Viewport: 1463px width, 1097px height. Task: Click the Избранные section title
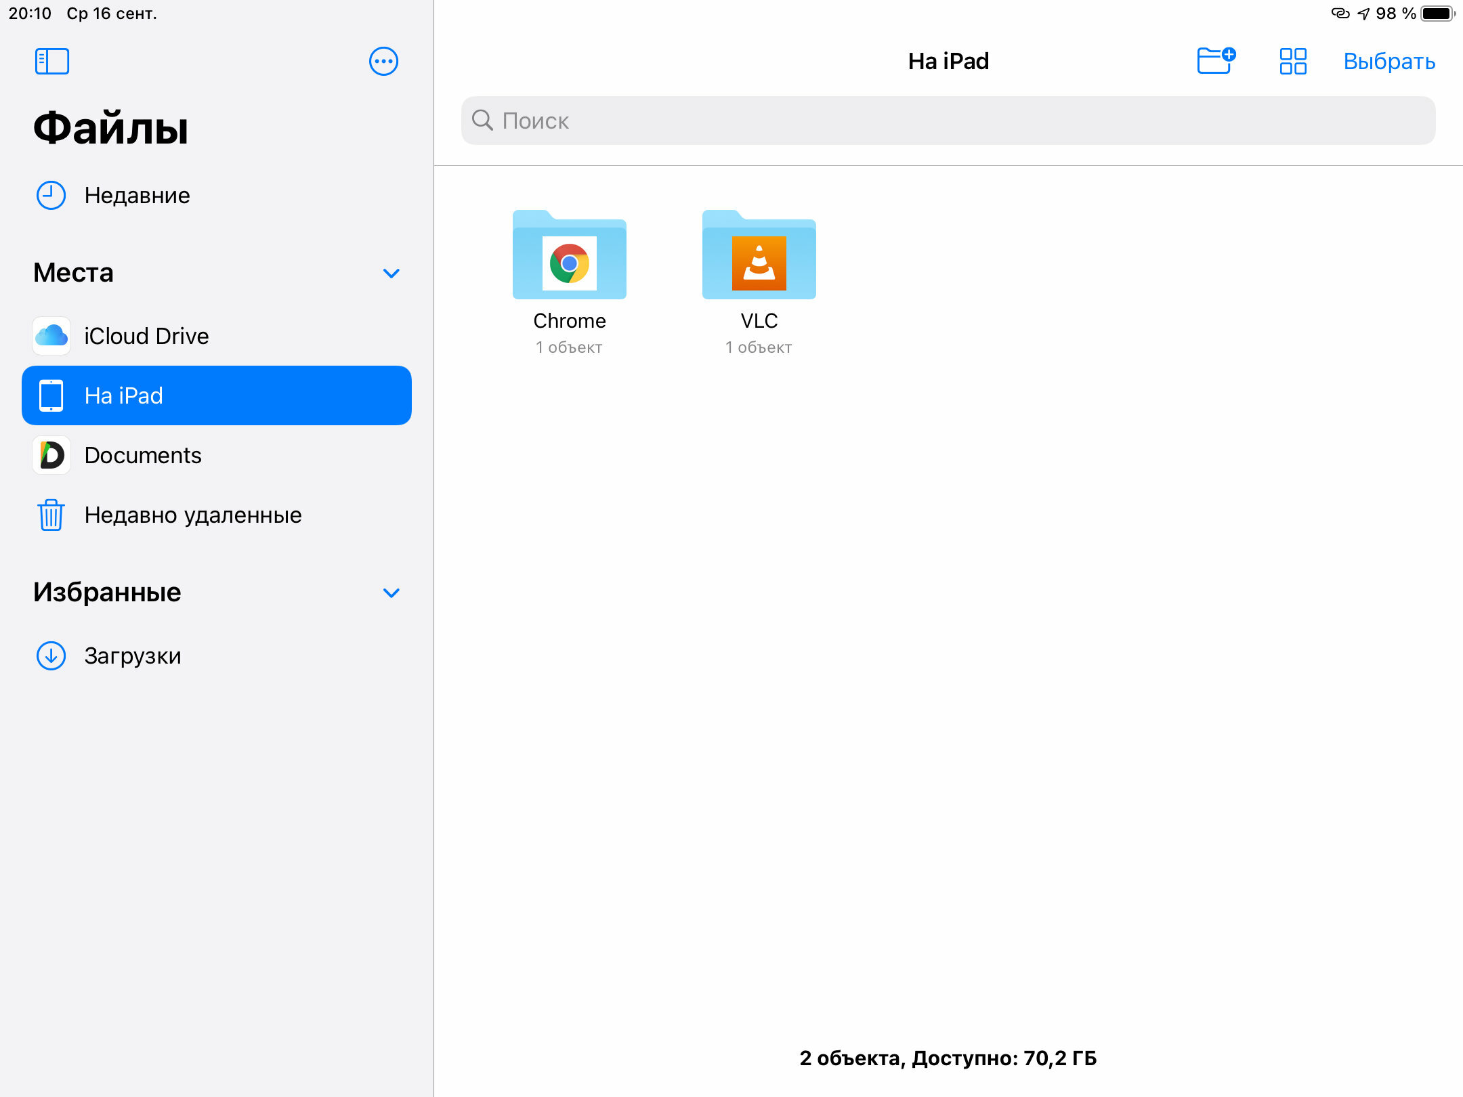[x=107, y=593]
